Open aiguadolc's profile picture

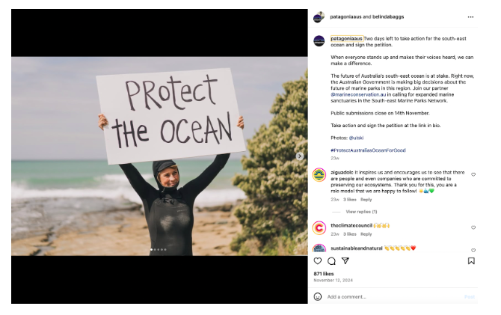[x=319, y=175]
